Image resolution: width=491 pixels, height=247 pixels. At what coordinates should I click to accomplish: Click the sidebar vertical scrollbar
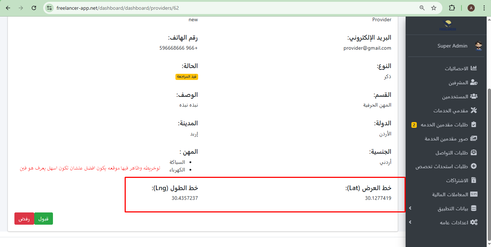pos(489,144)
